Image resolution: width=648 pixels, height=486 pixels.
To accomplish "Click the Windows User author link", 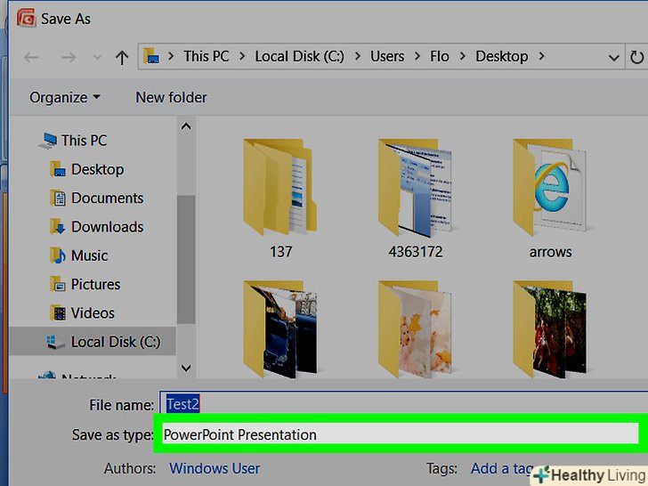I will [x=215, y=468].
